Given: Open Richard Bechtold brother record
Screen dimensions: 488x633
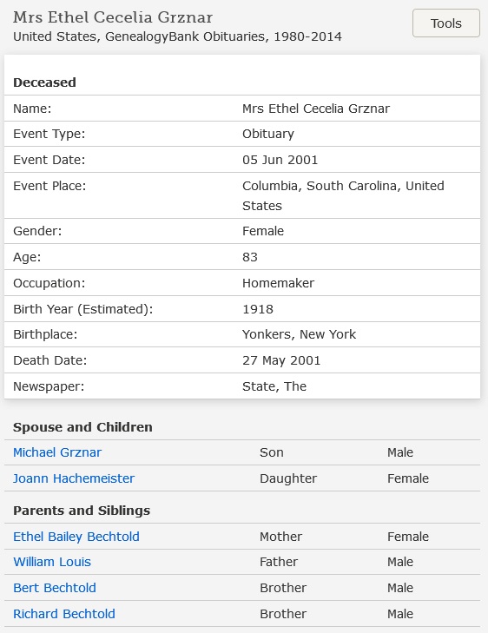Looking at the screenshot, I should 64,614.
